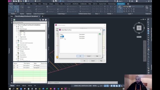The width and height of the screenshot is (160, 90).
Task: Click the Open file quick access icon
Action: [16, 1]
